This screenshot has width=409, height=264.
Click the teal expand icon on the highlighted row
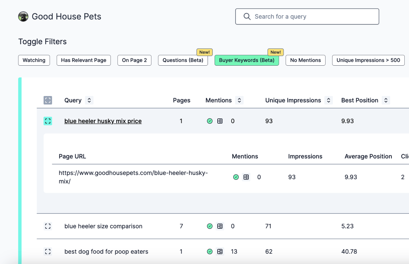pyautogui.click(x=48, y=121)
